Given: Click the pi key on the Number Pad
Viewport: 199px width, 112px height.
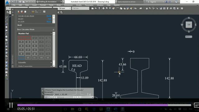Looking at the screenshot, I should click(x=35, y=54).
